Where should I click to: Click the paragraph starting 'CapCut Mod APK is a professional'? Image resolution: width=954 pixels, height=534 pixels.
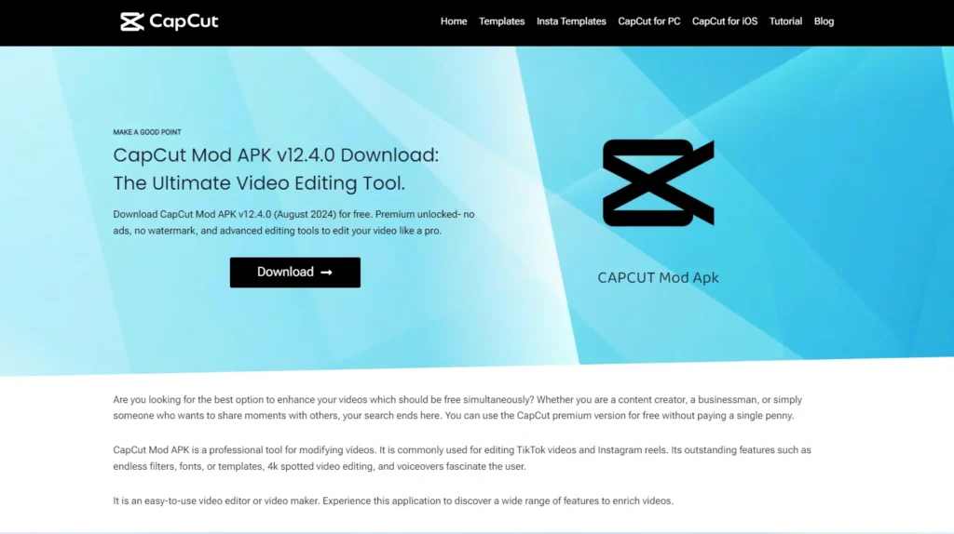tap(462, 458)
